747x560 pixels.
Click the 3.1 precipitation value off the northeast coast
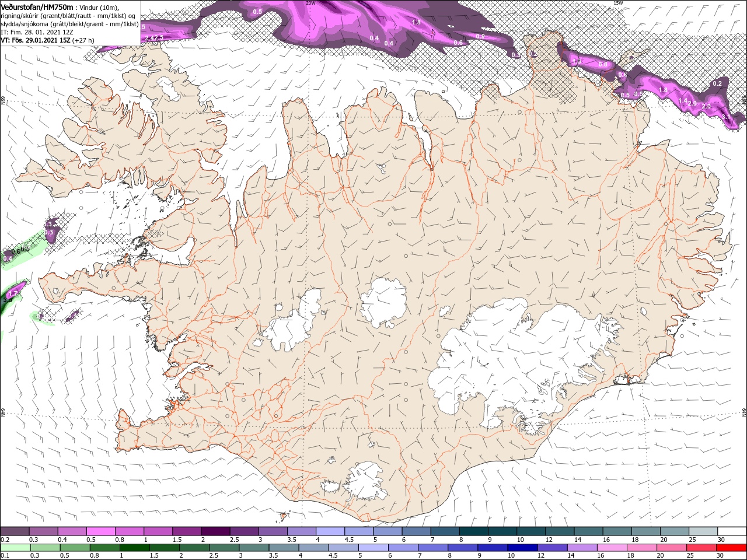pos(727,117)
